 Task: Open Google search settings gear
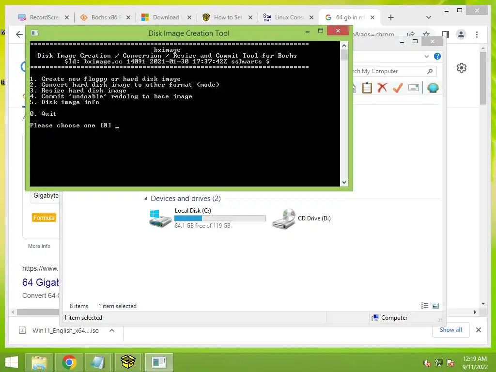pyautogui.click(x=462, y=68)
